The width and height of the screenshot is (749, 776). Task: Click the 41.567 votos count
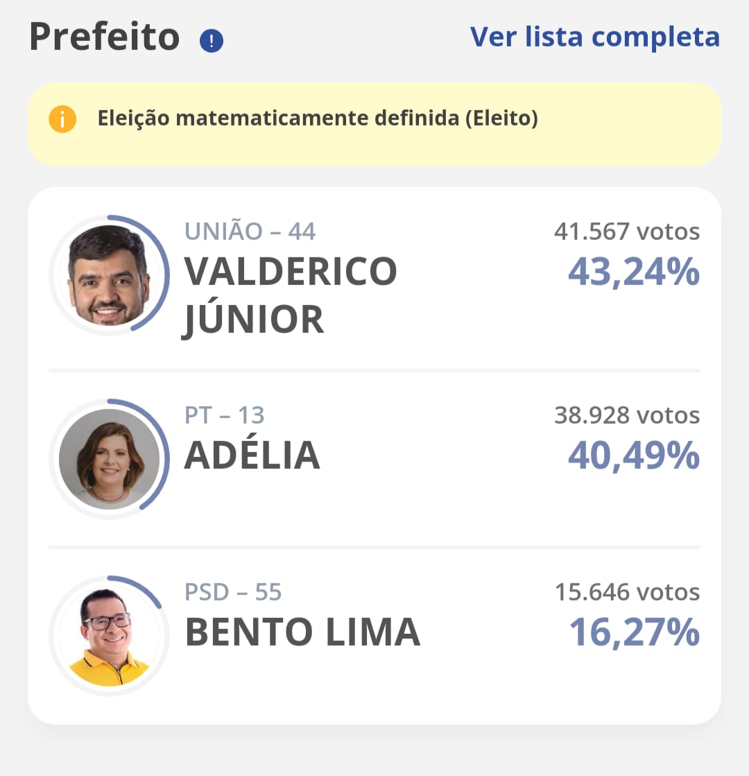pyautogui.click(x=627, y=232)
